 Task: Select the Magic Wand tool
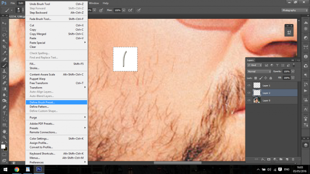pos(4,41)
